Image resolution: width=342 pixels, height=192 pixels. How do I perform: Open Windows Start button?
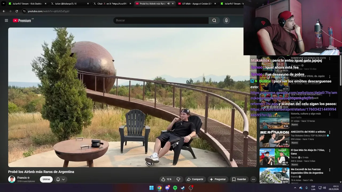point(151,188)
